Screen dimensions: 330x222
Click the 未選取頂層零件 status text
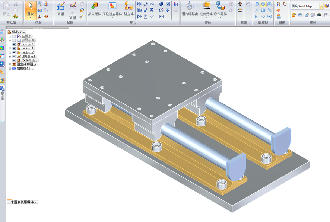pyautogui.click(x=23, y=202)
